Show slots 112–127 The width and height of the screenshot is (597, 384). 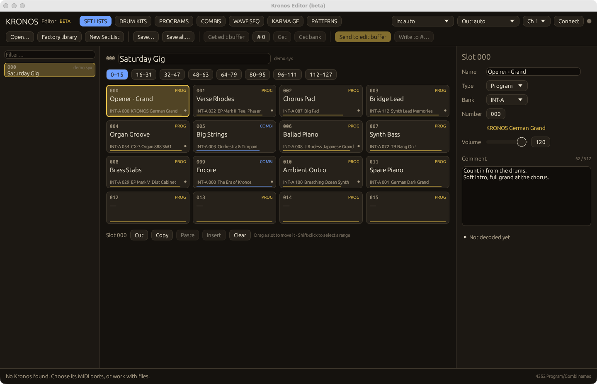pyautogui.click(x=321, y=74)
